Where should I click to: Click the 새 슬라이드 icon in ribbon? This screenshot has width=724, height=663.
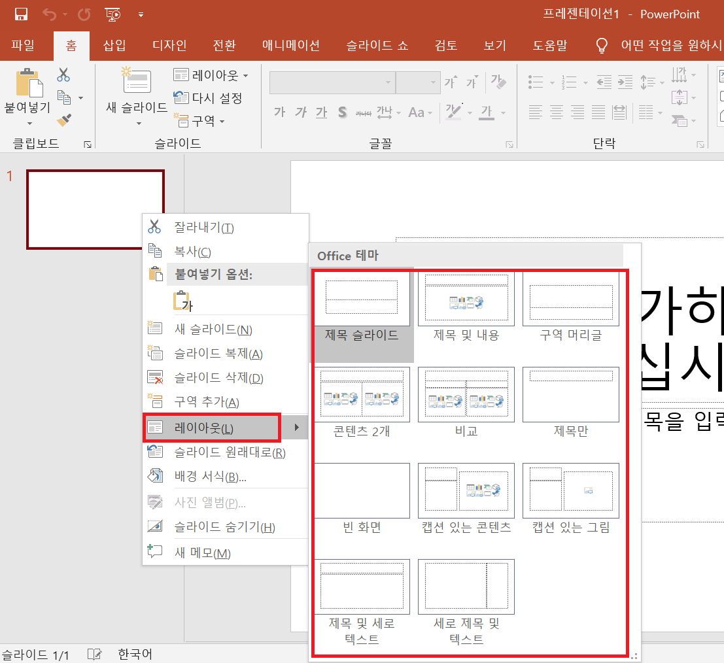(x=136, y=81)
